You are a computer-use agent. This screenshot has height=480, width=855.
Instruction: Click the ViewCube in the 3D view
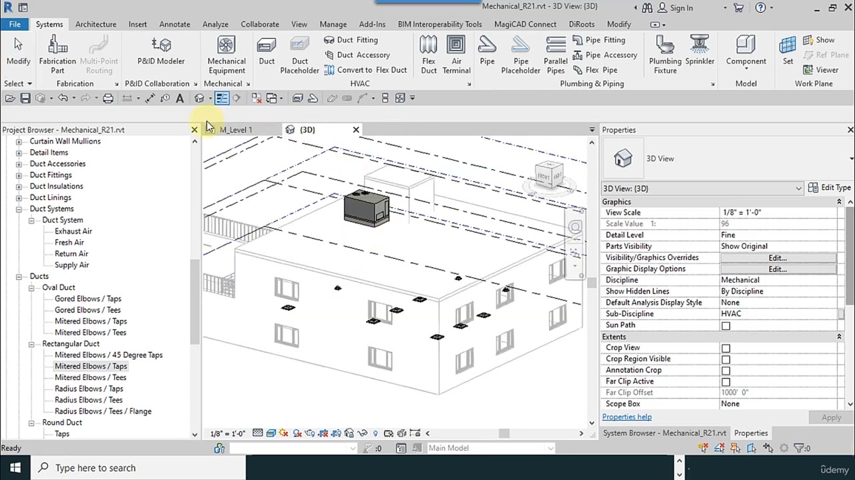[x=548, y=175]
